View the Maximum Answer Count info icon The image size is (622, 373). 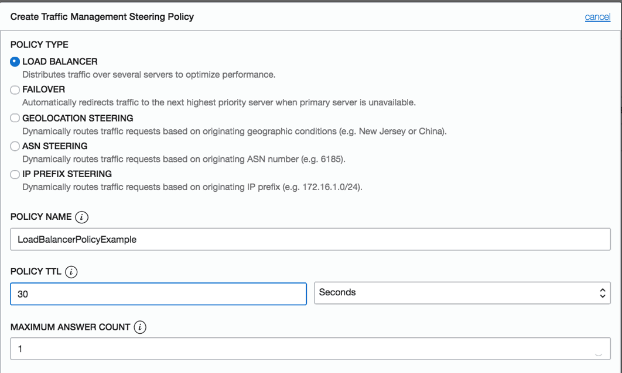140,327
